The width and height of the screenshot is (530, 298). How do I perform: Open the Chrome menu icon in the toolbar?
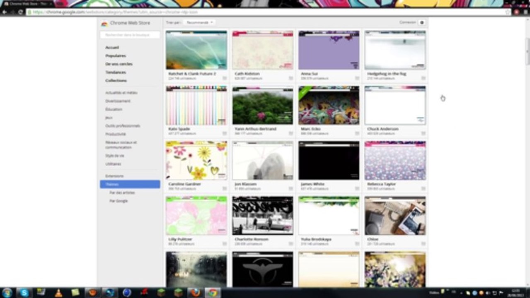[x=525, y=12]
